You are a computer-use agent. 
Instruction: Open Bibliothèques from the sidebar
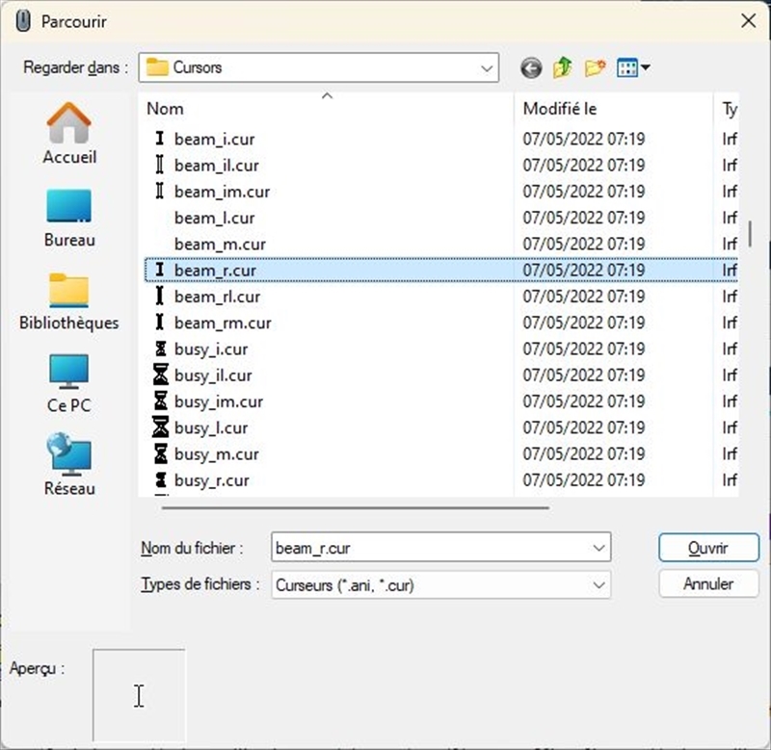click(x=69, y=300)
